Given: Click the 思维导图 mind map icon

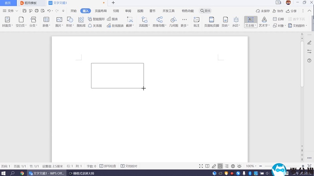Looking at the screenshot, I should 159,20.
